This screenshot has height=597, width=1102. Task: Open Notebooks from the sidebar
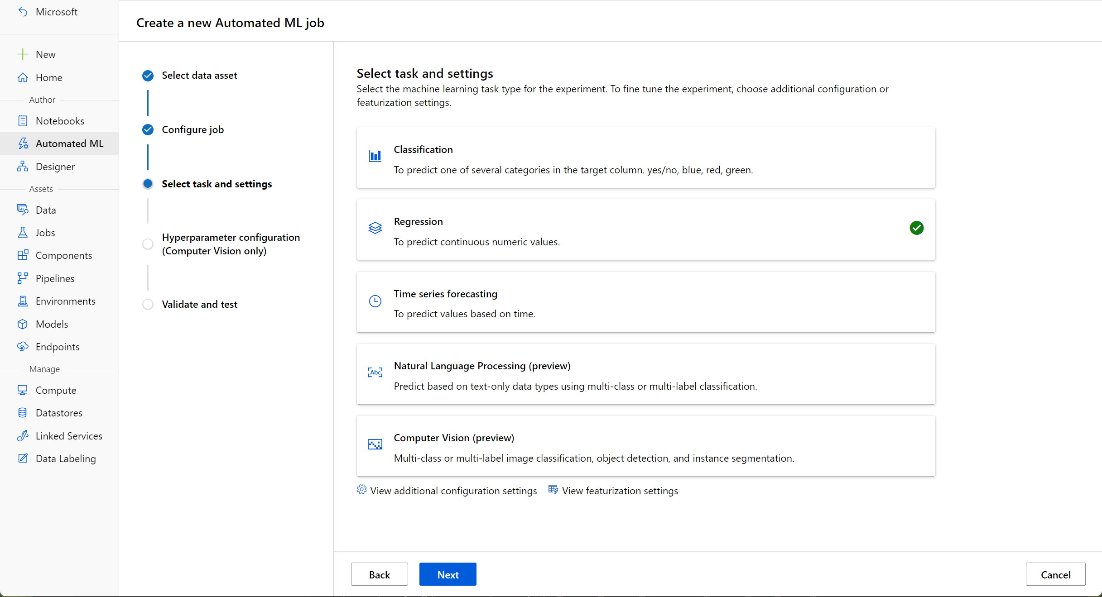[x=60, y=121]
